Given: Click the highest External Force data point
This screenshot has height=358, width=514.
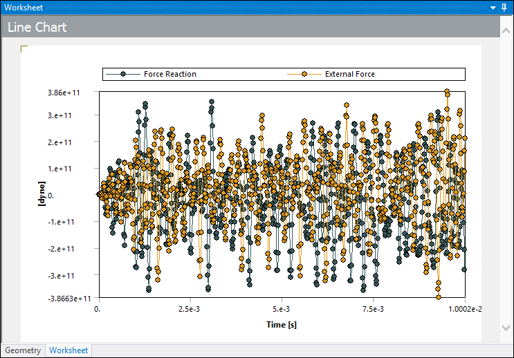Looking at the screenshot, I should tap(447, 92).
